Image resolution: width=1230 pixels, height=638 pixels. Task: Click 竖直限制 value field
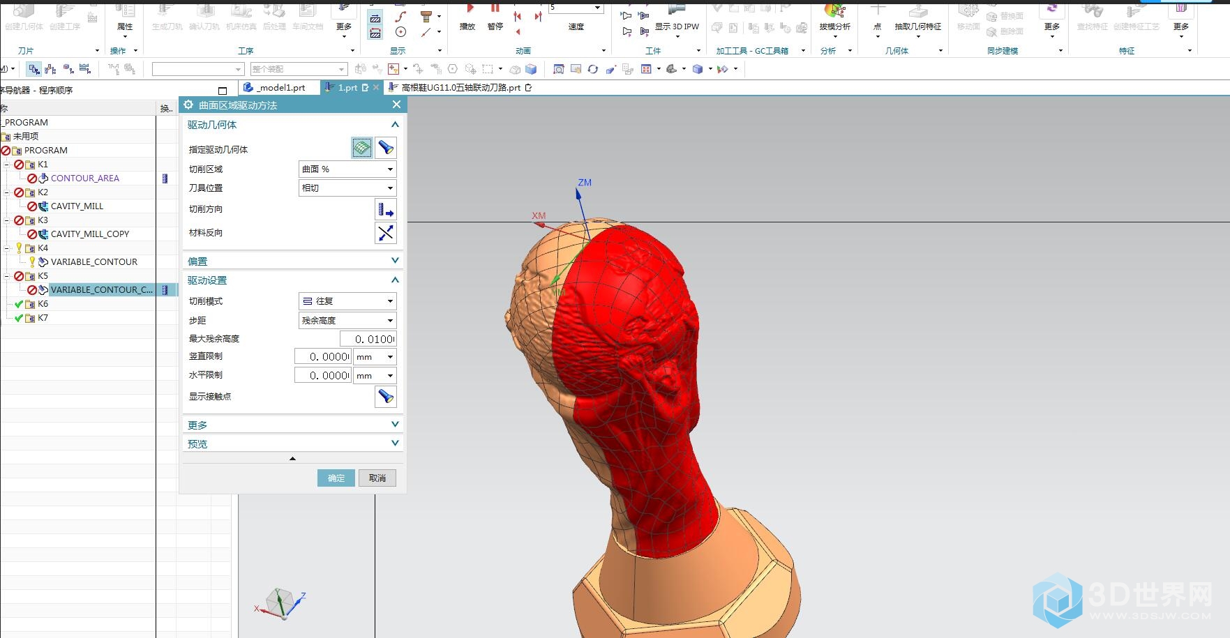click(322, 357)
